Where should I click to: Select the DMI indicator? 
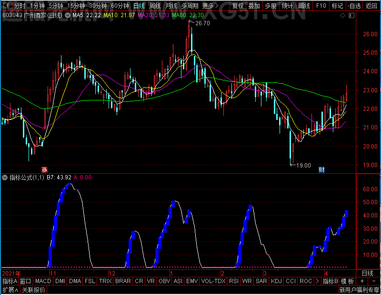(60, 281)
